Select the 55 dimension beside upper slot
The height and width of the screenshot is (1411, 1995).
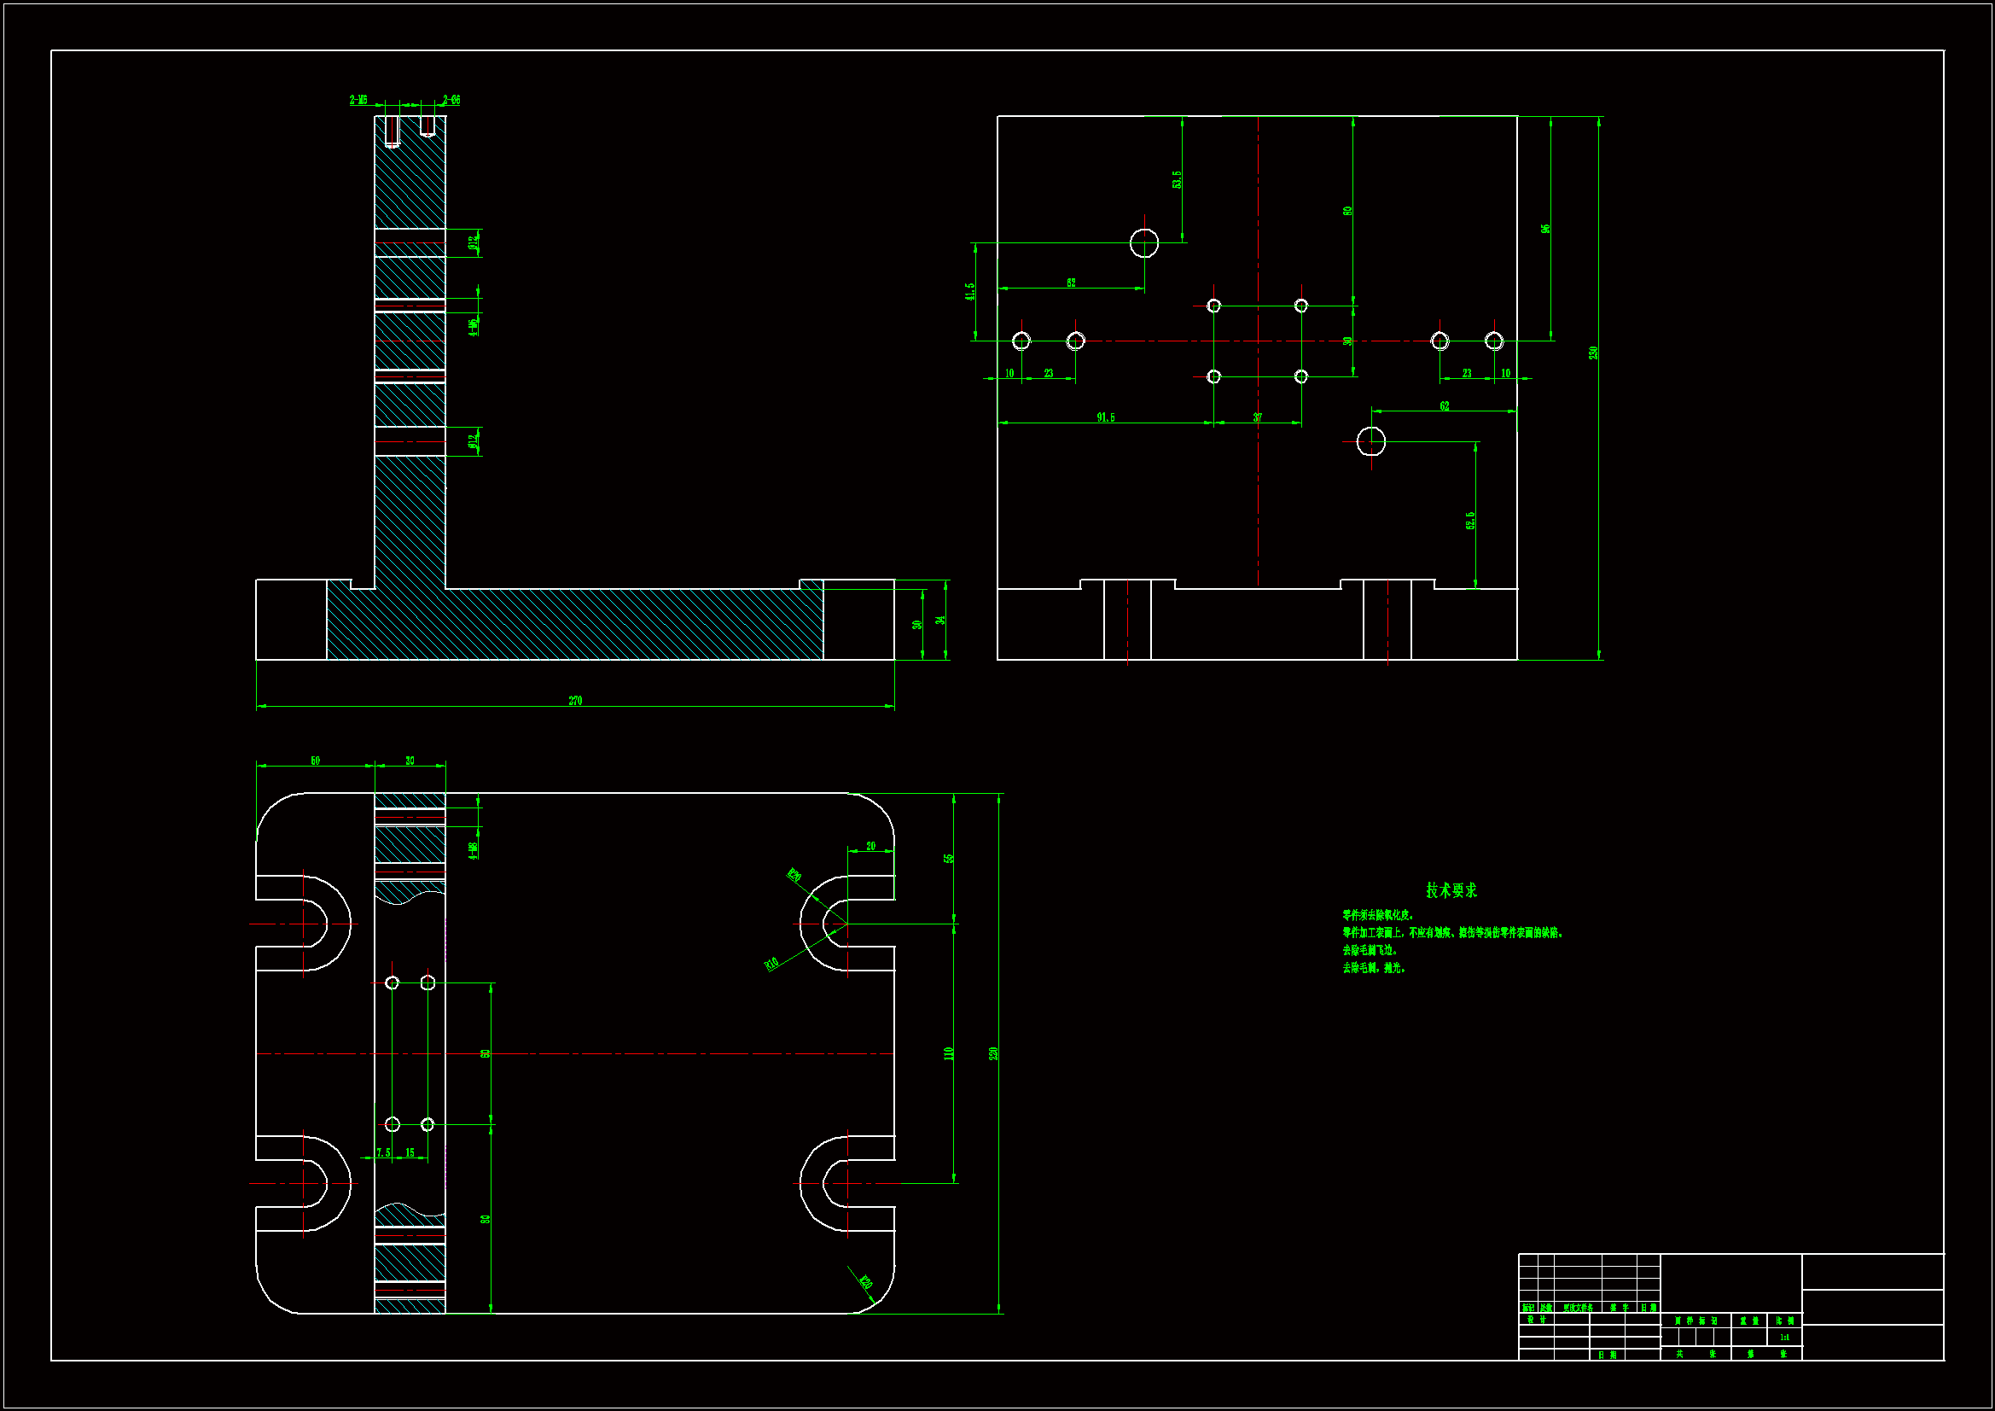949,858
